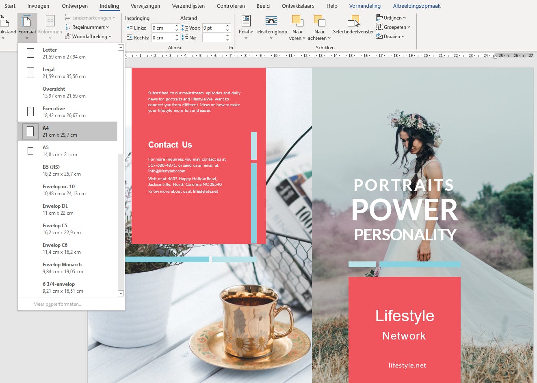Open the Alinea dialog launcher
Screen dimensions: 537x383
[x=231, y=48]
